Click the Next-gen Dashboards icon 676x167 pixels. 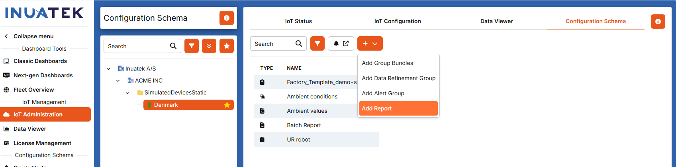pyautogui.click(x=6, y=75)
